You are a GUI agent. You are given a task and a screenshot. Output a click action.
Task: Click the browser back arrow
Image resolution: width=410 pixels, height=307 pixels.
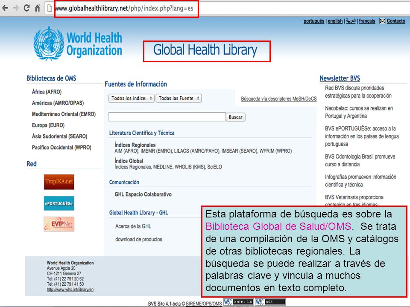point(5,8)
